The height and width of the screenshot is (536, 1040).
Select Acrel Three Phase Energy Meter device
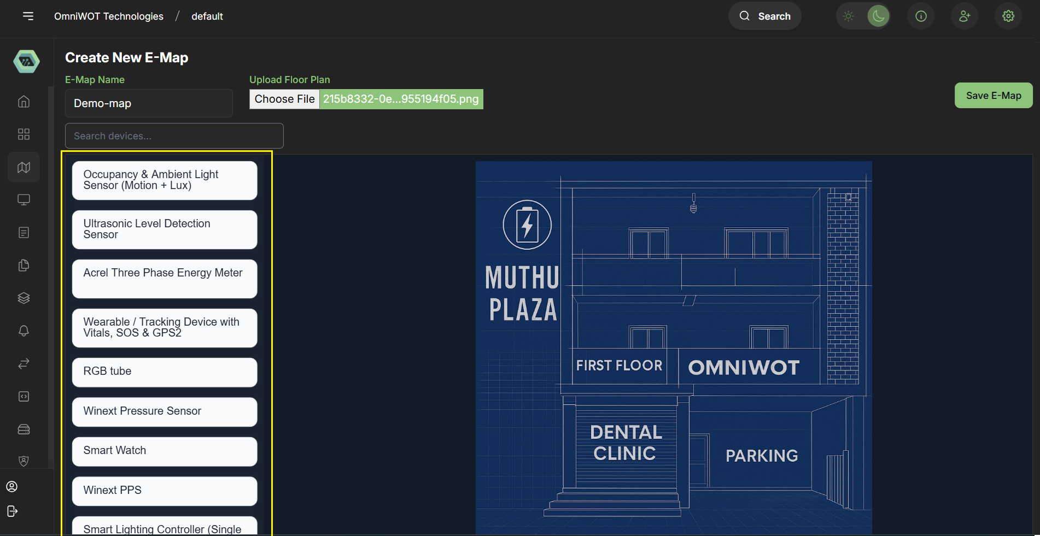[164, 279]
